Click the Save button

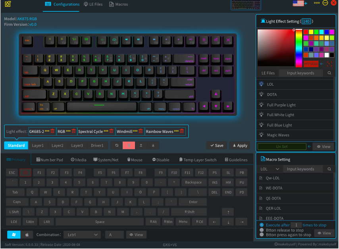click(x=216, y=145)
